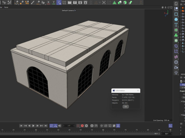This screenshot has width=185, height=138.
Task: Click the viewport axis orientation gizmo
Action: point(166,13)
